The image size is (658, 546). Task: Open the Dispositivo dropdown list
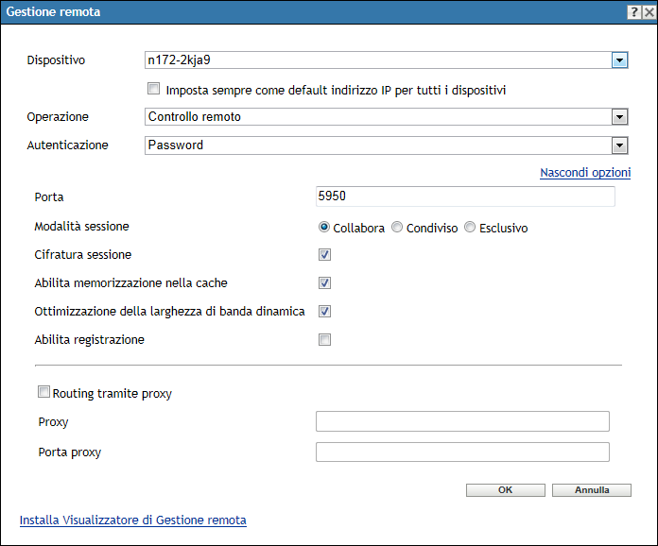pos(620,60)
